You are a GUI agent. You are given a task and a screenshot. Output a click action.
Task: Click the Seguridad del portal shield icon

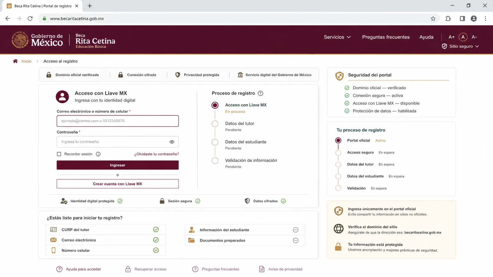click(339, 76)
